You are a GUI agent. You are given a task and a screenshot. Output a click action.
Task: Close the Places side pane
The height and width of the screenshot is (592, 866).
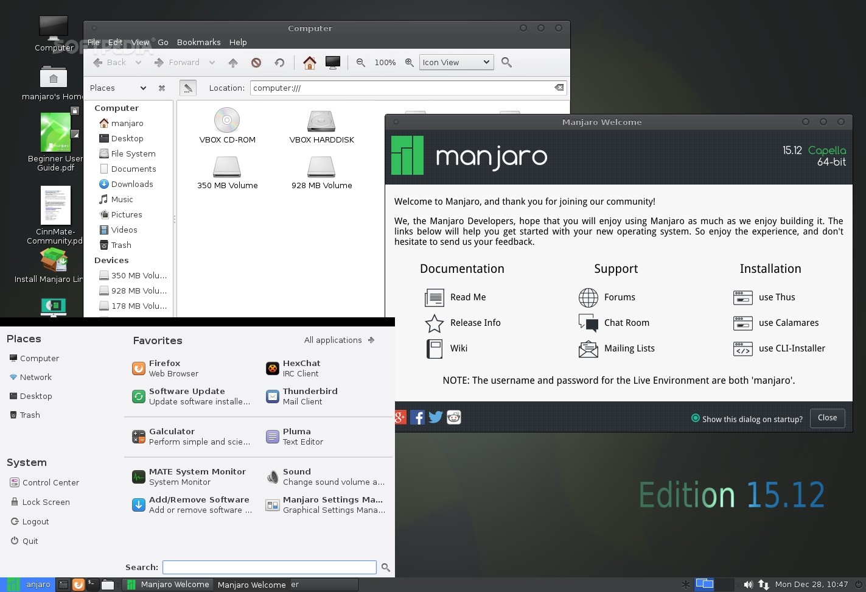coord(162,88)
